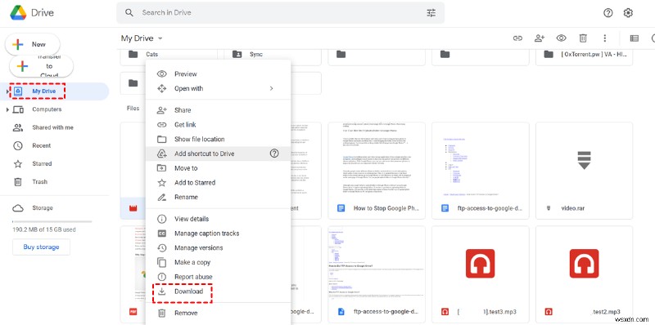Click the video.rar download arrow thumbnail
This screenshot has height=325, width=655.
click(584, 160)
